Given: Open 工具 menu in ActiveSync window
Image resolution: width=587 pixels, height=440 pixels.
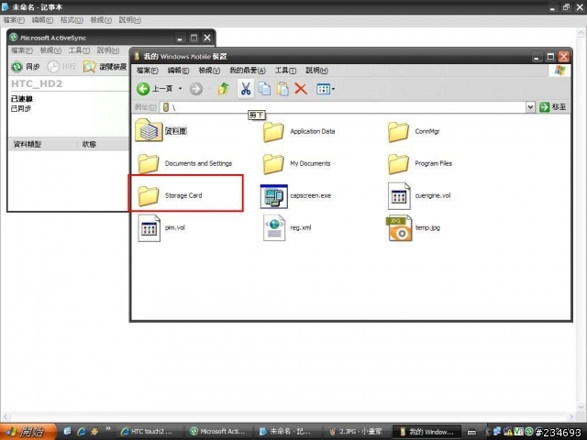Looking at the screenshot, I should pos(79,50).
